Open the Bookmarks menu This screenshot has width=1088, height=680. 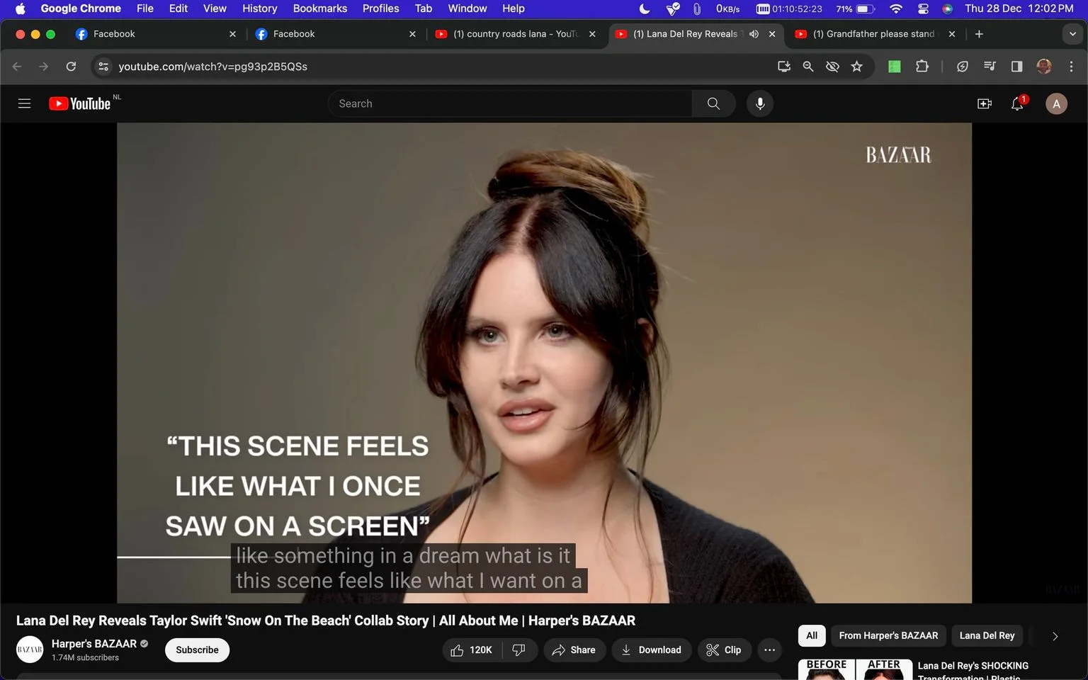click(x=320, y=8)
